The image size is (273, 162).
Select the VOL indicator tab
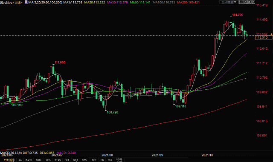(x=48, y=160)
